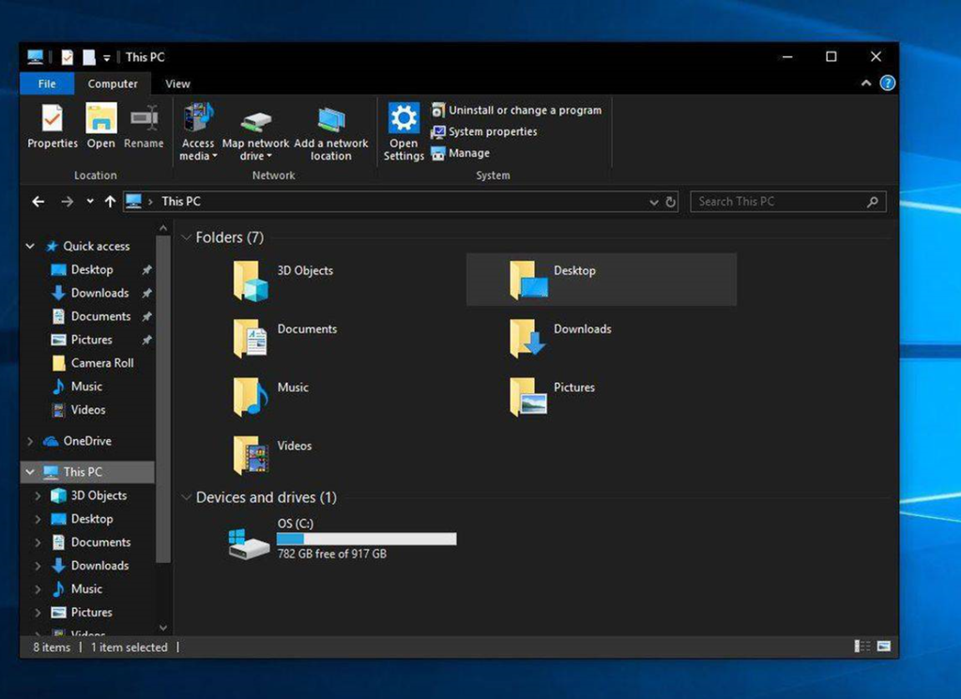Switch to large icons view in status bar
The width and height of the screenshot is (961, 699).
[883, 646]
